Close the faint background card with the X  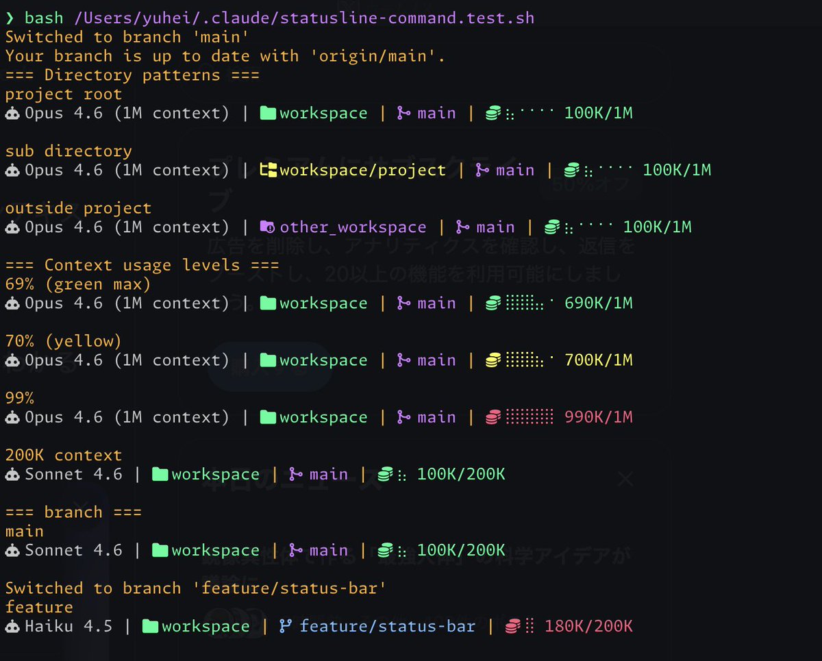click(x=625, y=479)
